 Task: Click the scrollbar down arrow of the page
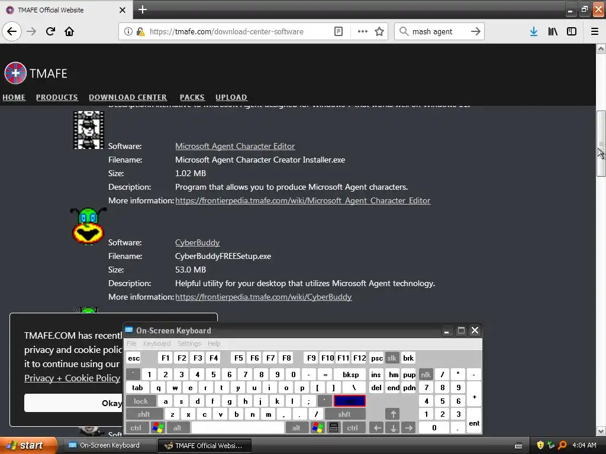pos(601,431)
